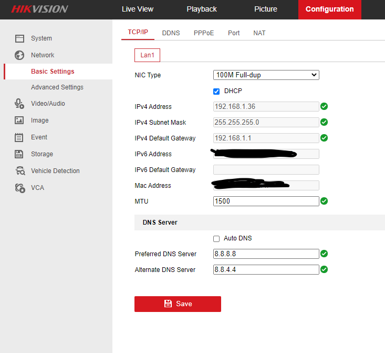
Task: Open the Playback menu
Action: point(202,9)
